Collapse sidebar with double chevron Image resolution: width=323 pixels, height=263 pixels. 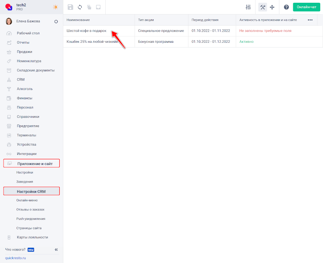pyautogui.click(x=56, y=250)
